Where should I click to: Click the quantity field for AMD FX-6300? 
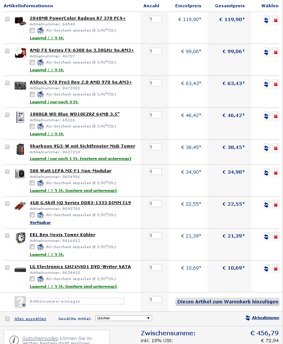[156, 51]
